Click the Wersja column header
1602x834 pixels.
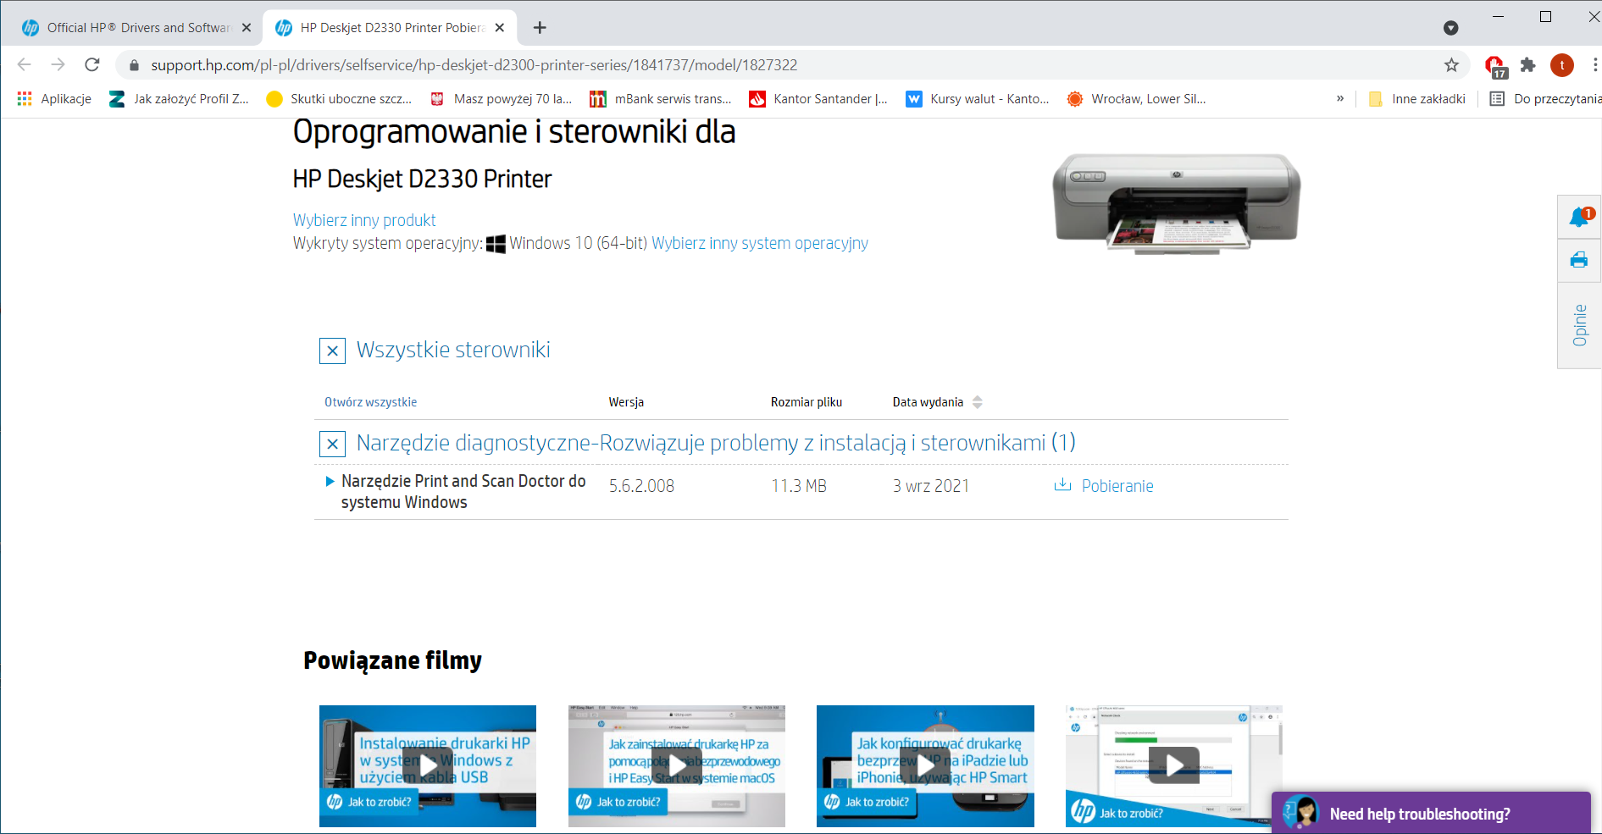click(626, 402)
